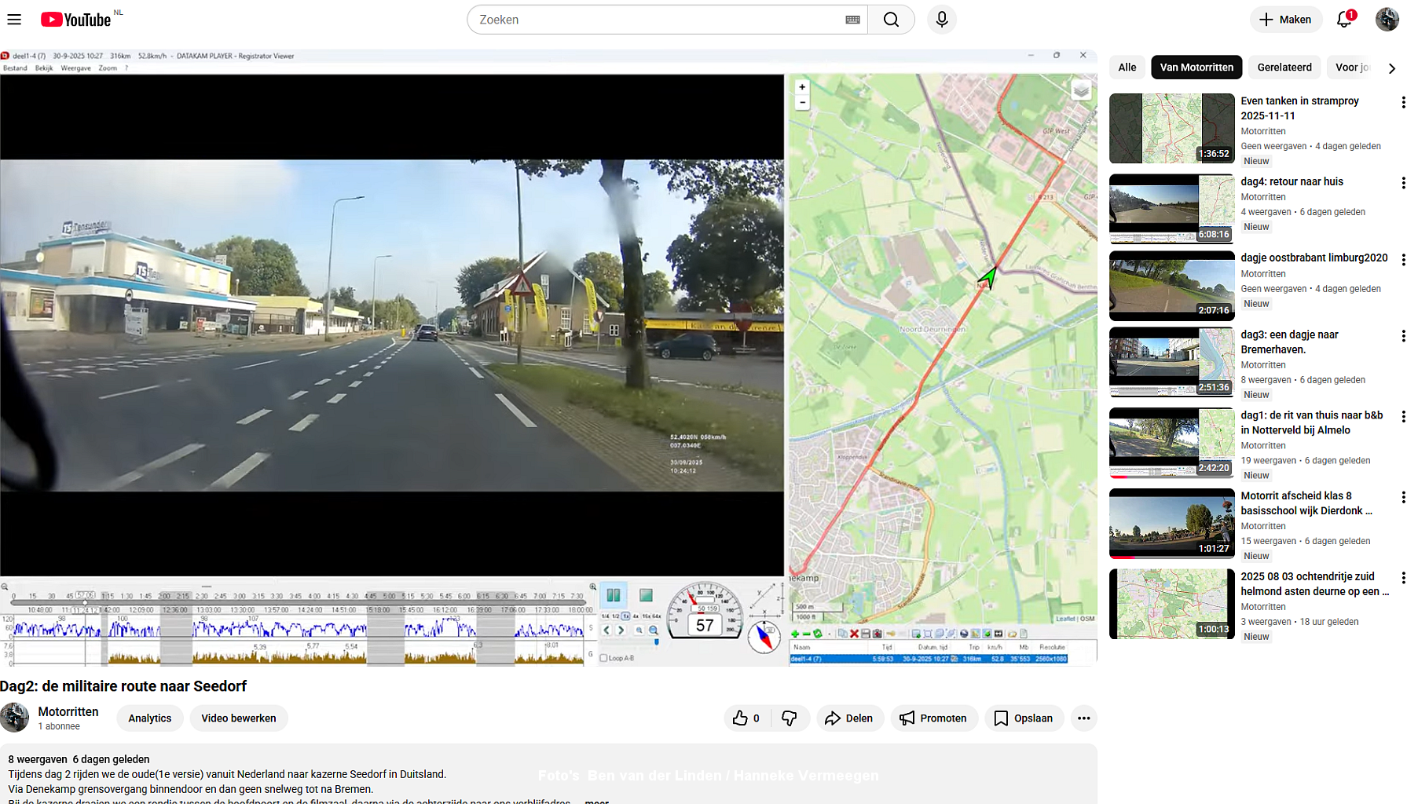The image size is (1418, 804).
Task: Open 'Motorrit afscheid klas 8' thumbnail
Action: pos(1172,524)
